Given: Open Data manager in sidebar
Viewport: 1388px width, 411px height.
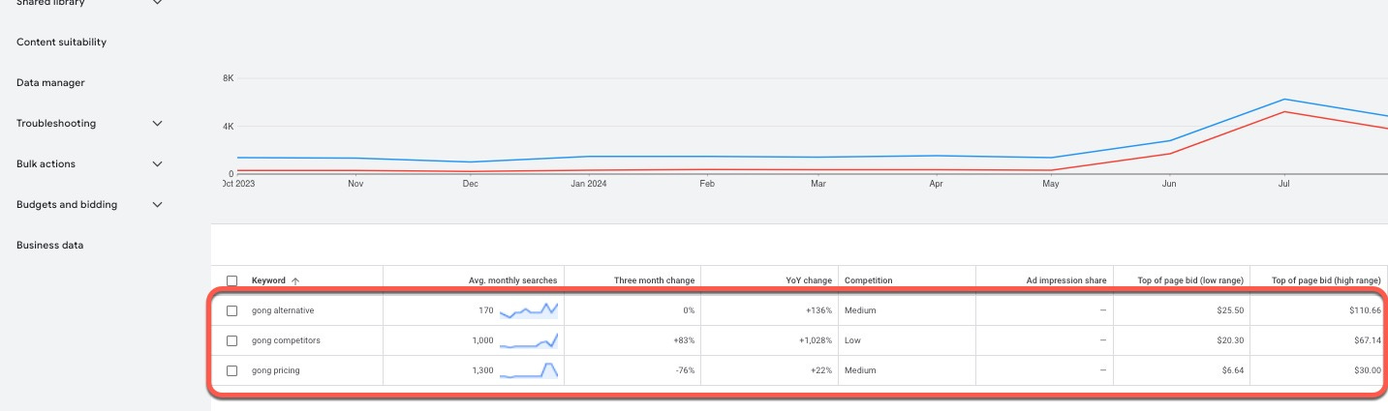Looking at the screenshot, I should tap(50, 83).
